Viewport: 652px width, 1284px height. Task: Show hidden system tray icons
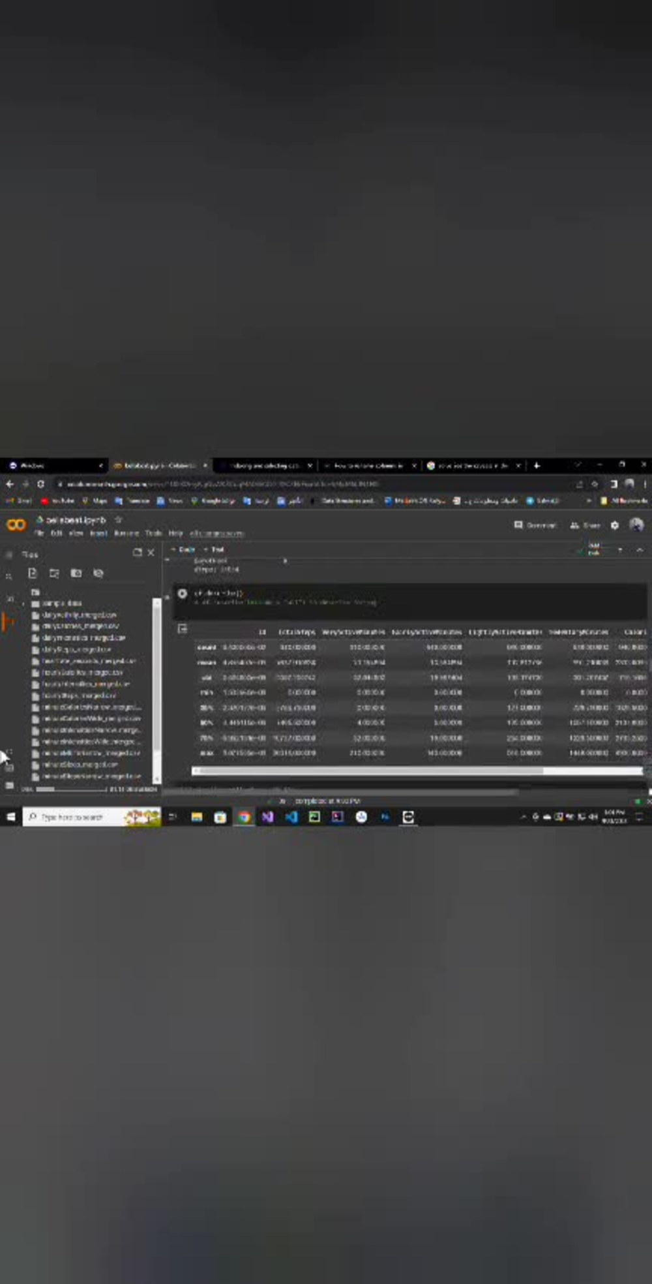[x=523, y=817]
